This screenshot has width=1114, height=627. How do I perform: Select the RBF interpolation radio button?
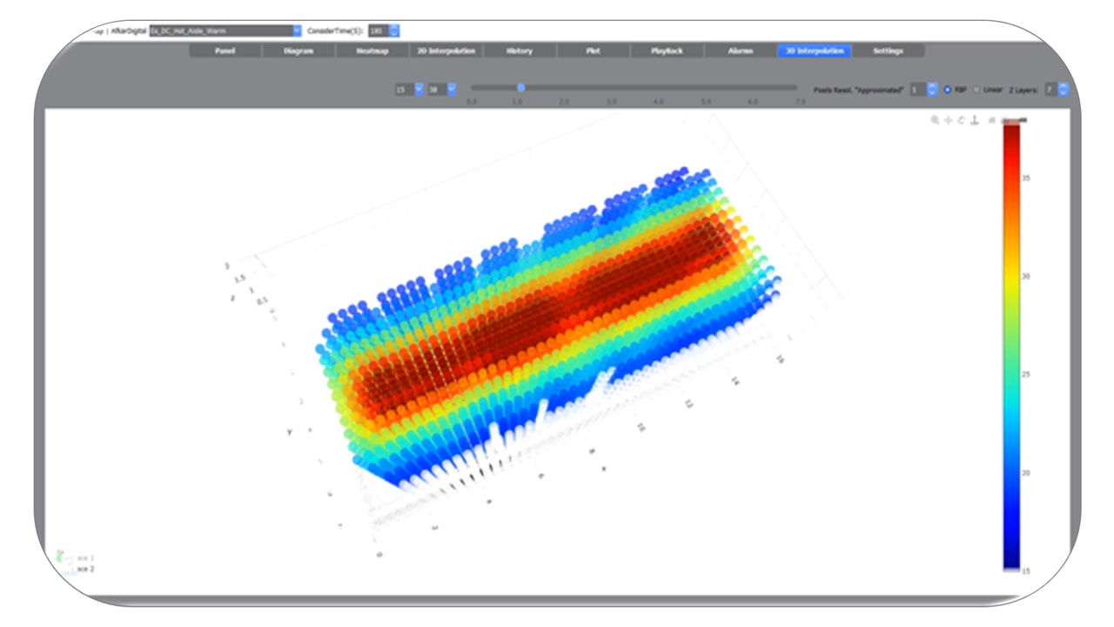point(947,90)
